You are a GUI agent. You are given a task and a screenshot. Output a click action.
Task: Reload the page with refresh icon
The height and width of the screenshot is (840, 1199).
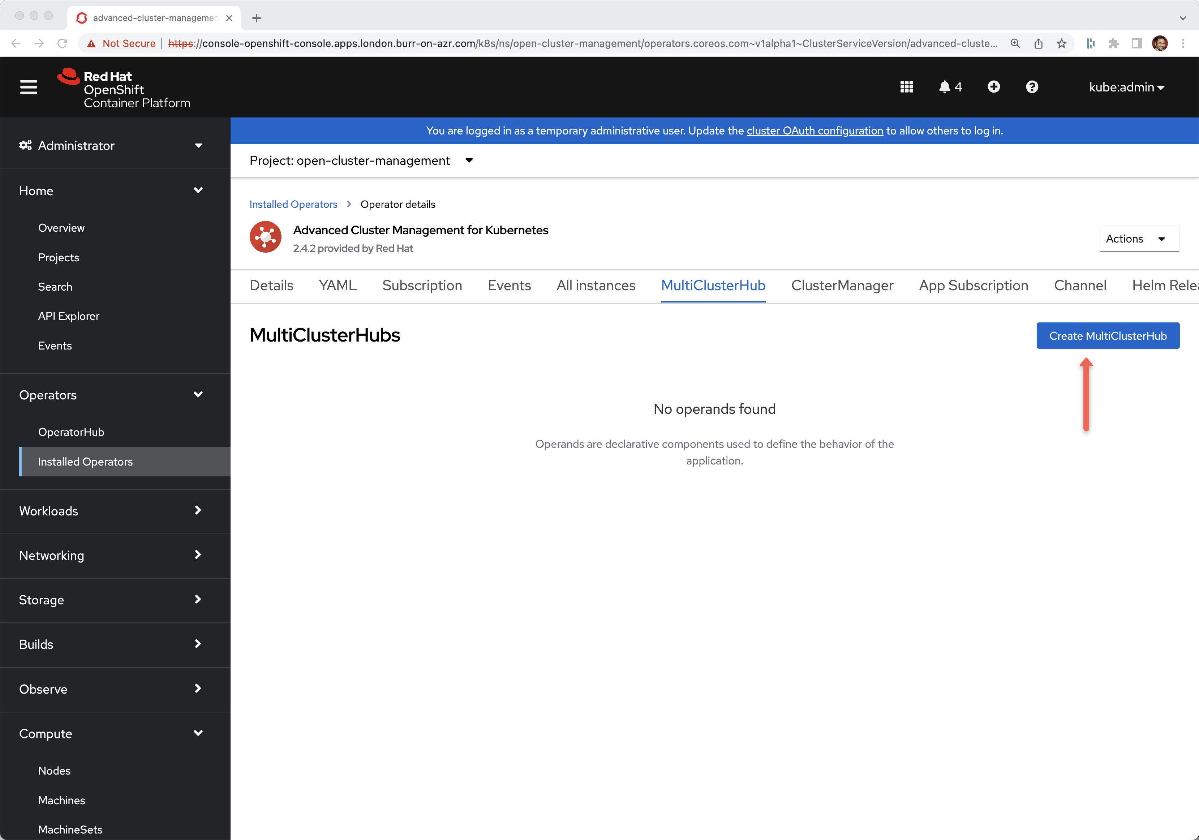pos(62,43)
